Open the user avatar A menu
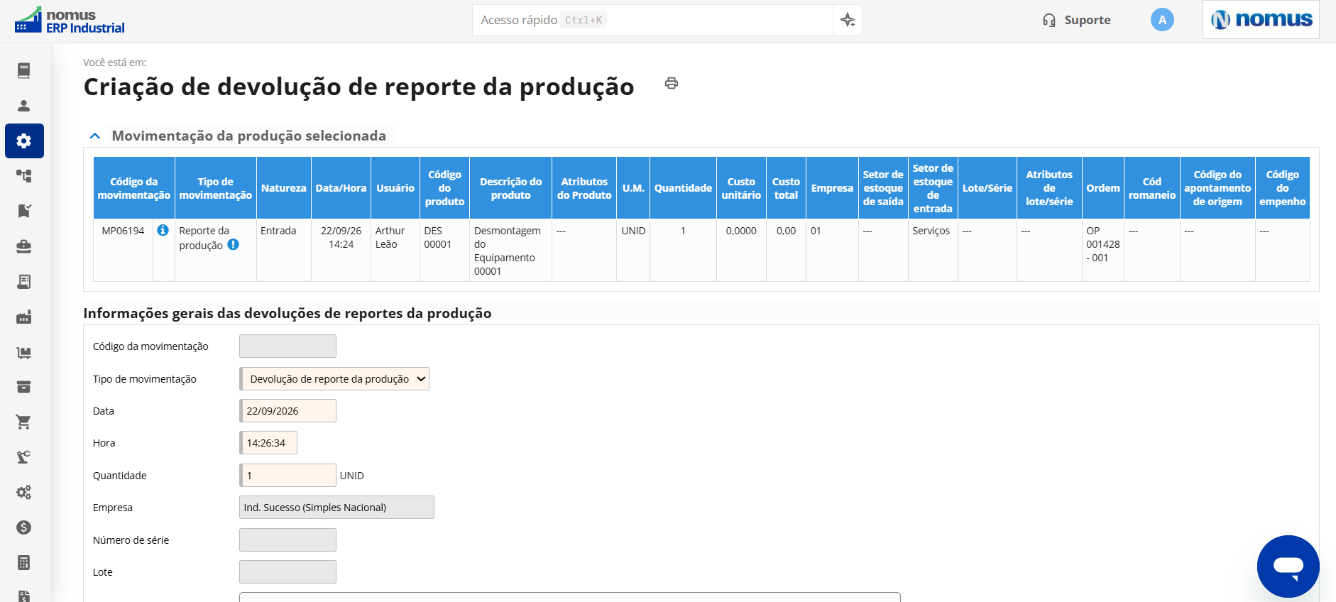 1162,20
